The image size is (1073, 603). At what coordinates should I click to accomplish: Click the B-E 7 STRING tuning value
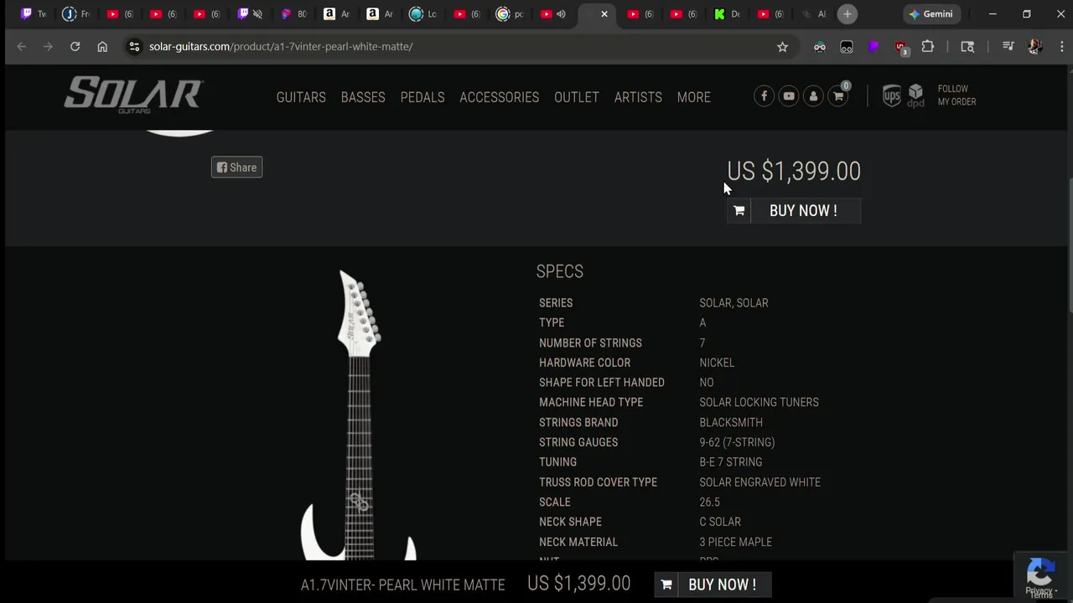(x=731, y=462)
